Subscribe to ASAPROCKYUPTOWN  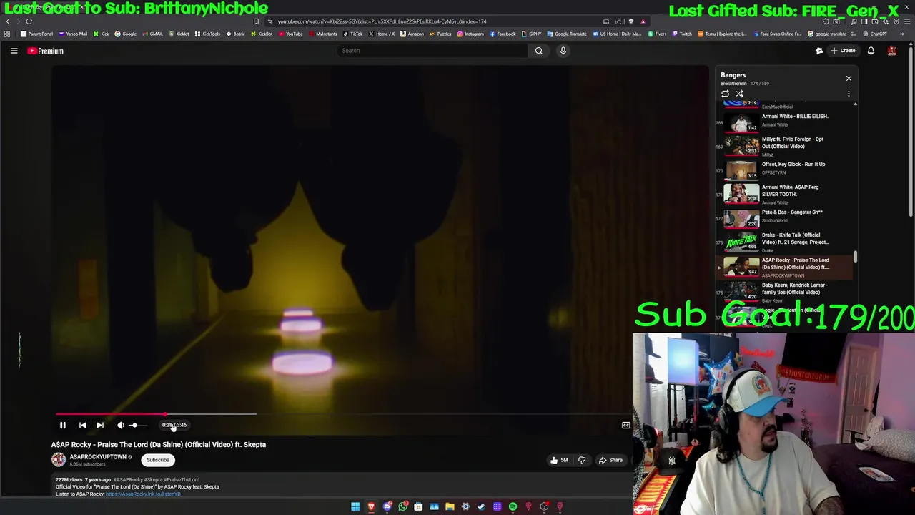157,460
